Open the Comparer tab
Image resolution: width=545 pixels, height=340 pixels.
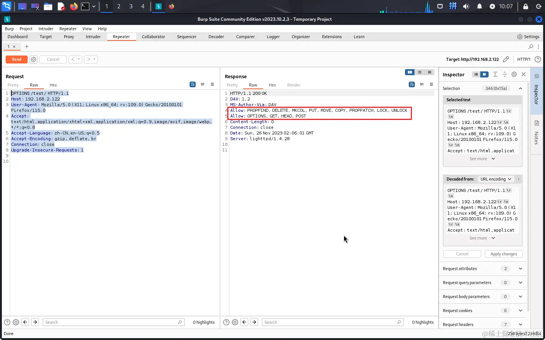point(245,37)
